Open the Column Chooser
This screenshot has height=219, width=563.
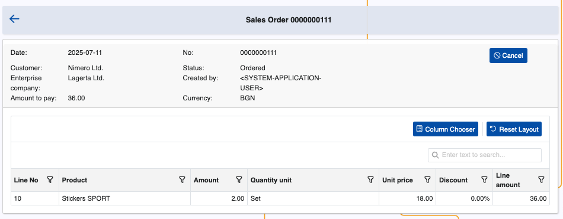click(x=445, y=129)
